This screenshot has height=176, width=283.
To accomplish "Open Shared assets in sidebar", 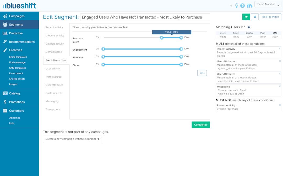I will click(17, 79).
